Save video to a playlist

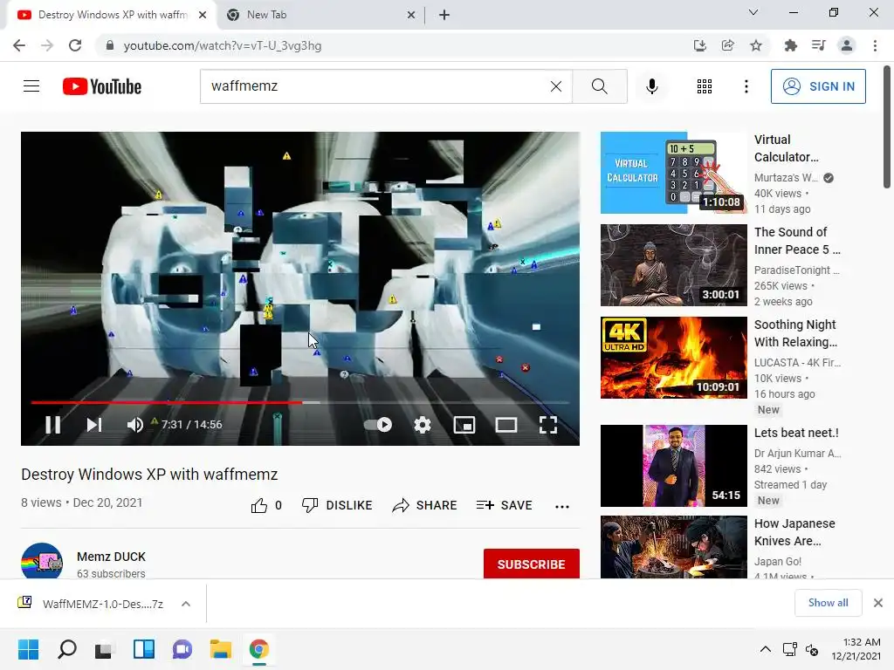coord(505,505)
